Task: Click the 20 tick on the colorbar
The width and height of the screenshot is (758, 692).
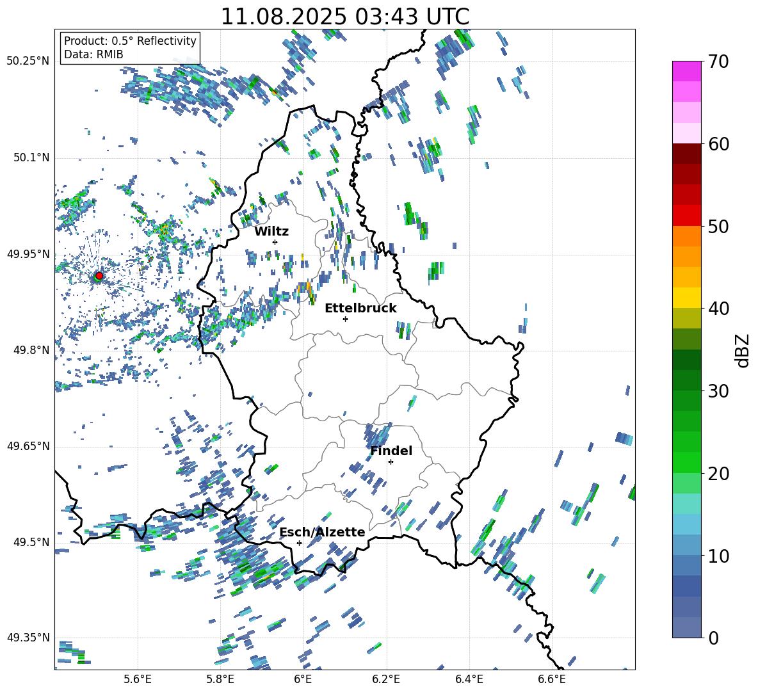Action: (x=718, y=473)
